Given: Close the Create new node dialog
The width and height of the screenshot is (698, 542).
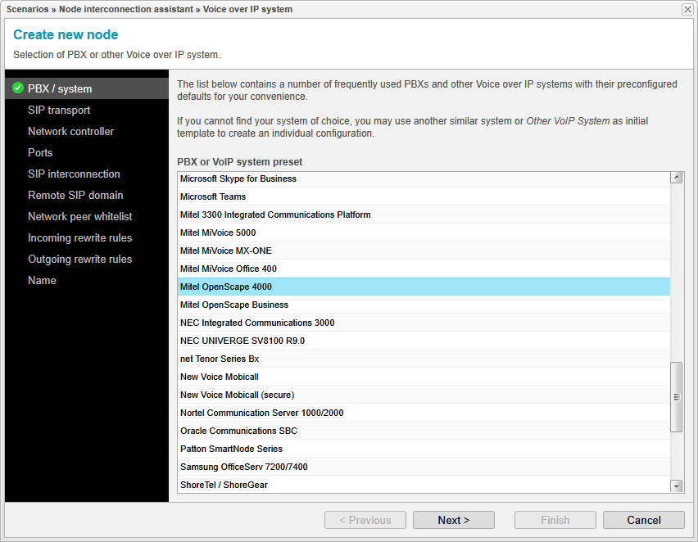Looking at the screenshot, I should tap(686, 9).
